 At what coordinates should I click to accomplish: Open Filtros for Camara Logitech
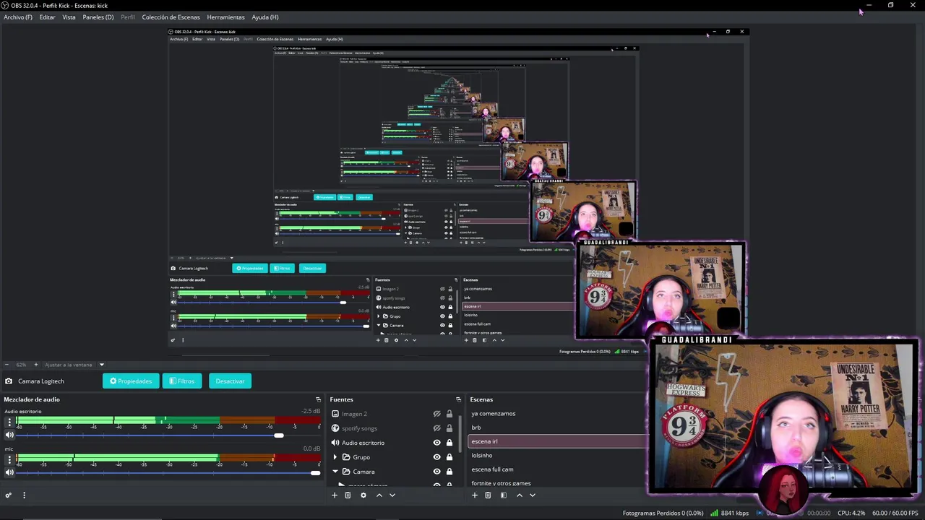pyautogui.click(x=182, y=381)
